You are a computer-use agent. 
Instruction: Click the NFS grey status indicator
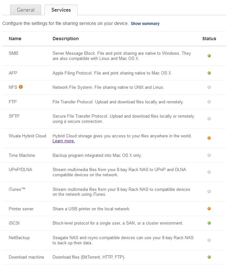click(x=209, y=87)
